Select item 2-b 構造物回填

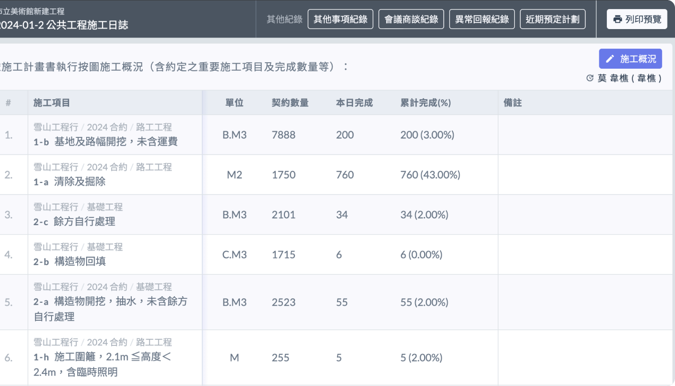(x=70, y=262)
